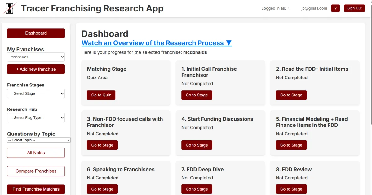
Task: Open the My Franchises mcdonalds dropdown
Action: point(36,57)
